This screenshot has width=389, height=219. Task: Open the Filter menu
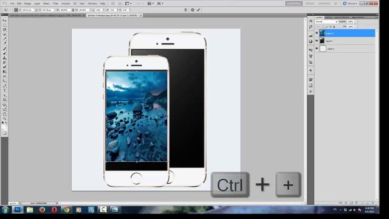pyautogui.click(x=55, y=4)
